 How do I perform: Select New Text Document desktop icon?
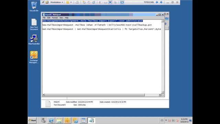tap(34, 24)
